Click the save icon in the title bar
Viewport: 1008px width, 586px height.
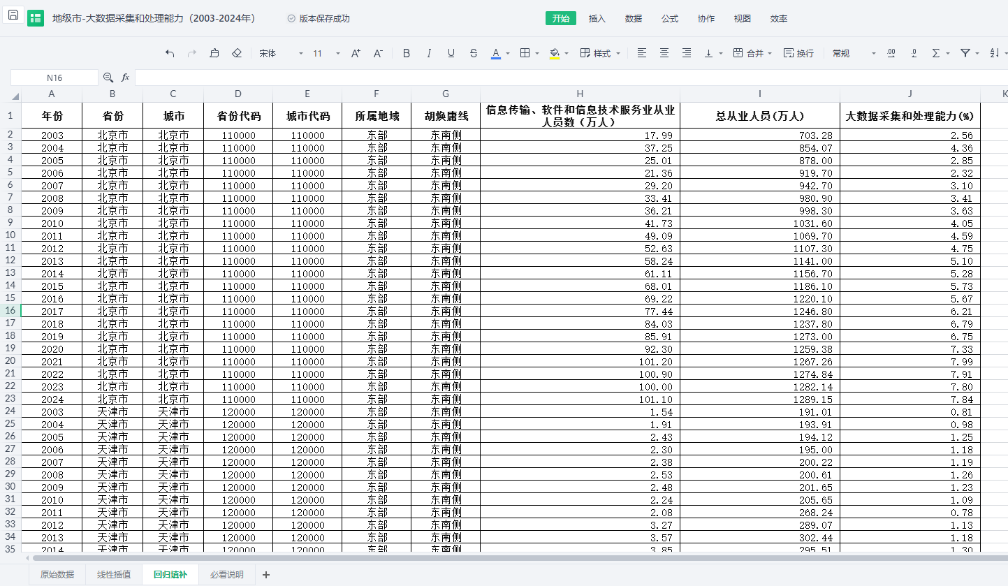(13, 15)
